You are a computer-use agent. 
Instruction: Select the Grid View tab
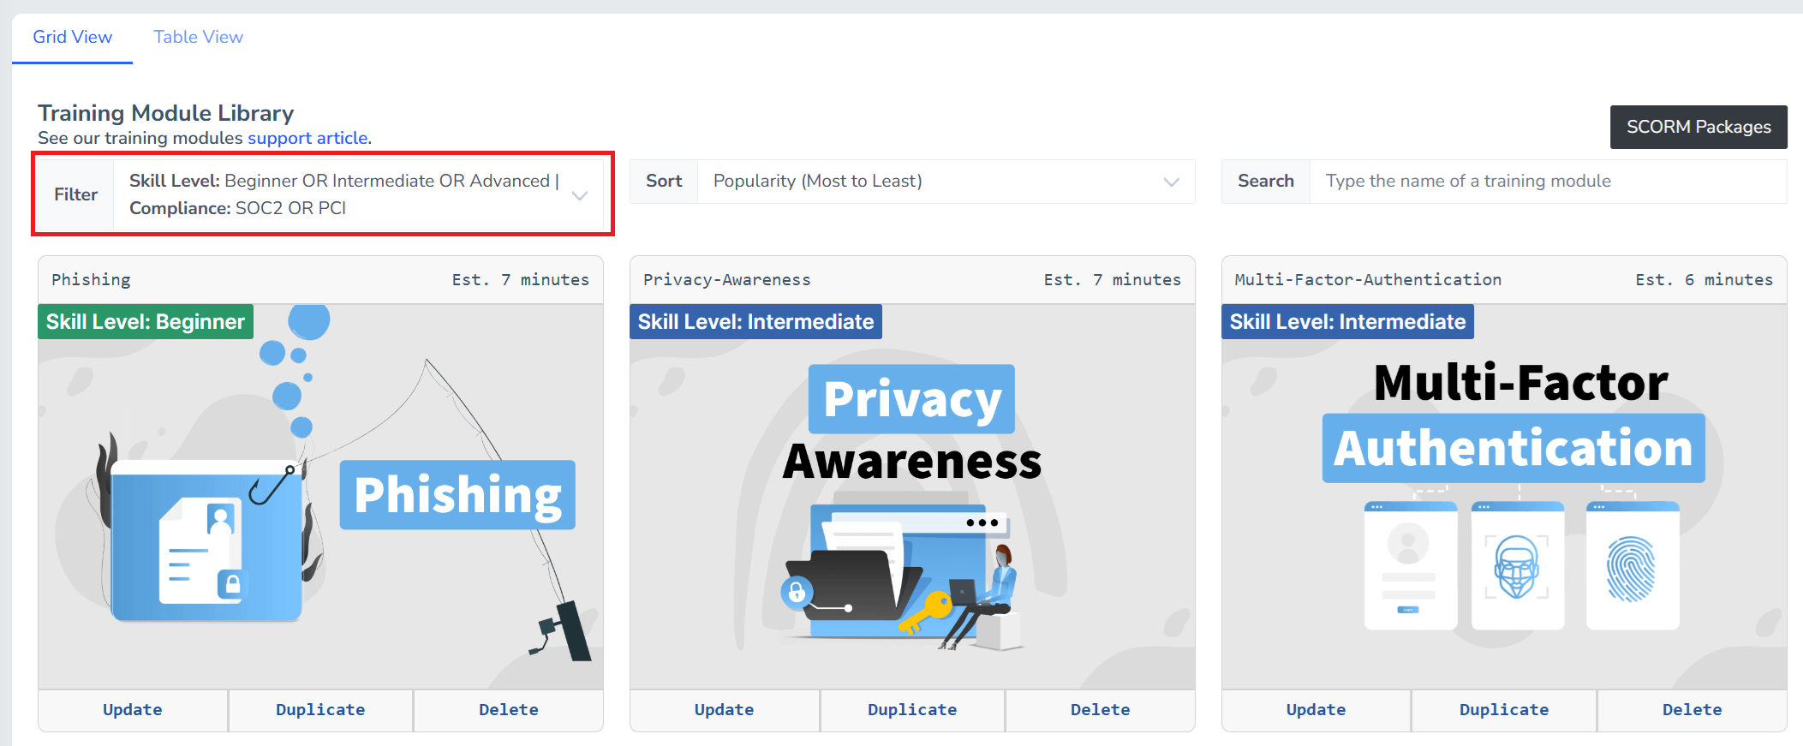(72, 37)
